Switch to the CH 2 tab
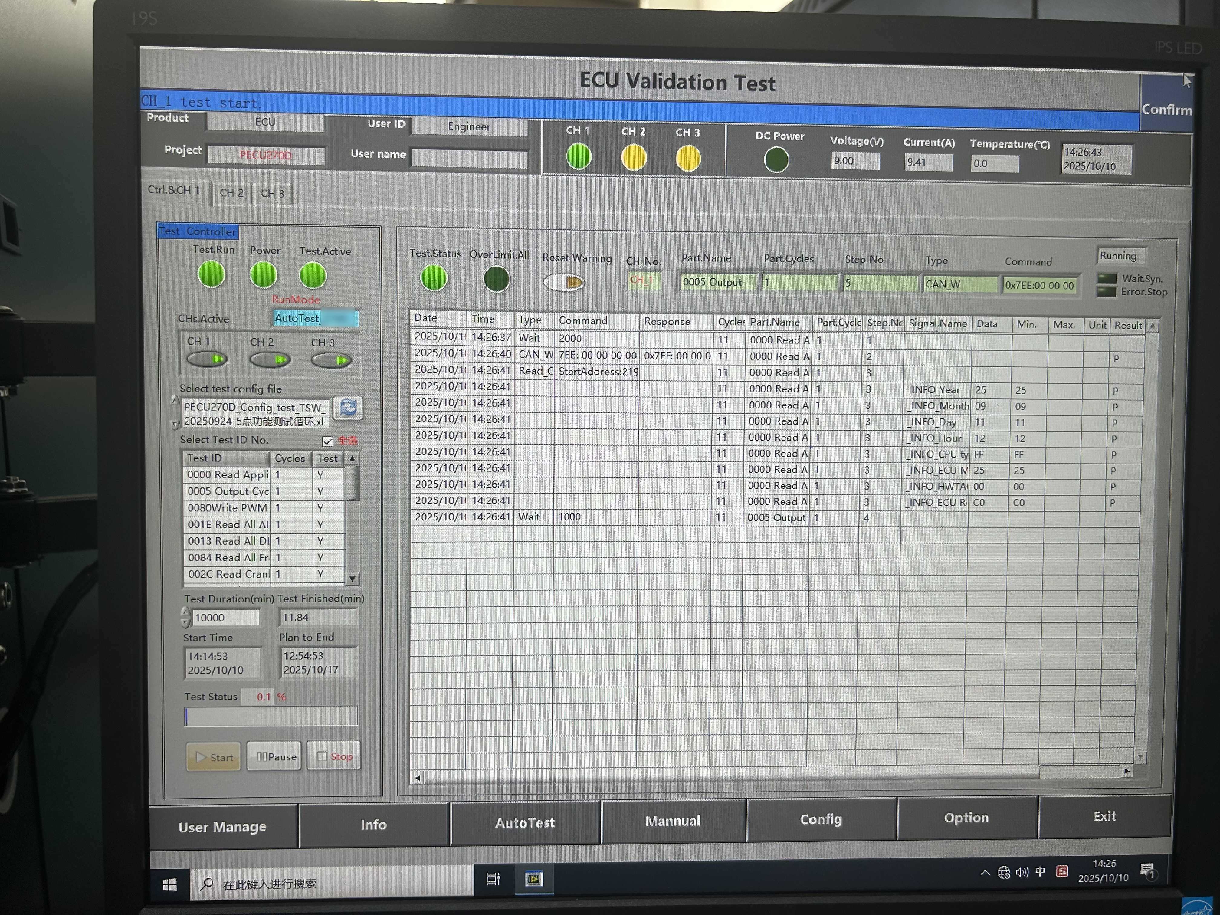Viewport: 1220px width, 915px height. 231,193
